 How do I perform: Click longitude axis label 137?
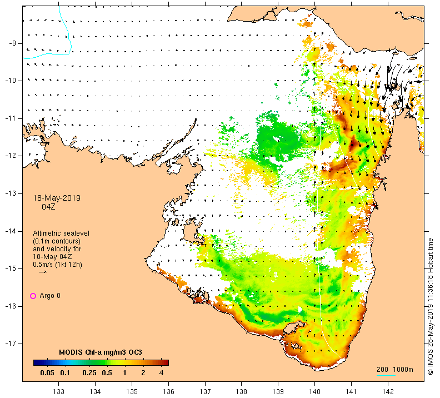(205, 391)
